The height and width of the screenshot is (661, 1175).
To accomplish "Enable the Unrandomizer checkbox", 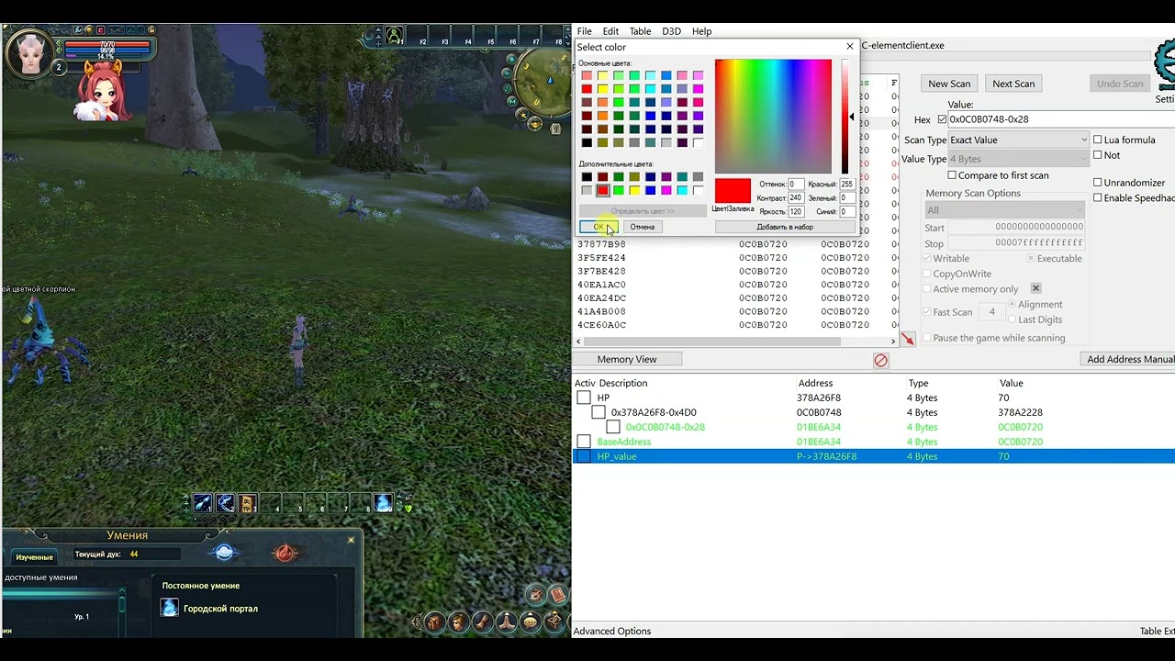I will [x=1098, y=183].
